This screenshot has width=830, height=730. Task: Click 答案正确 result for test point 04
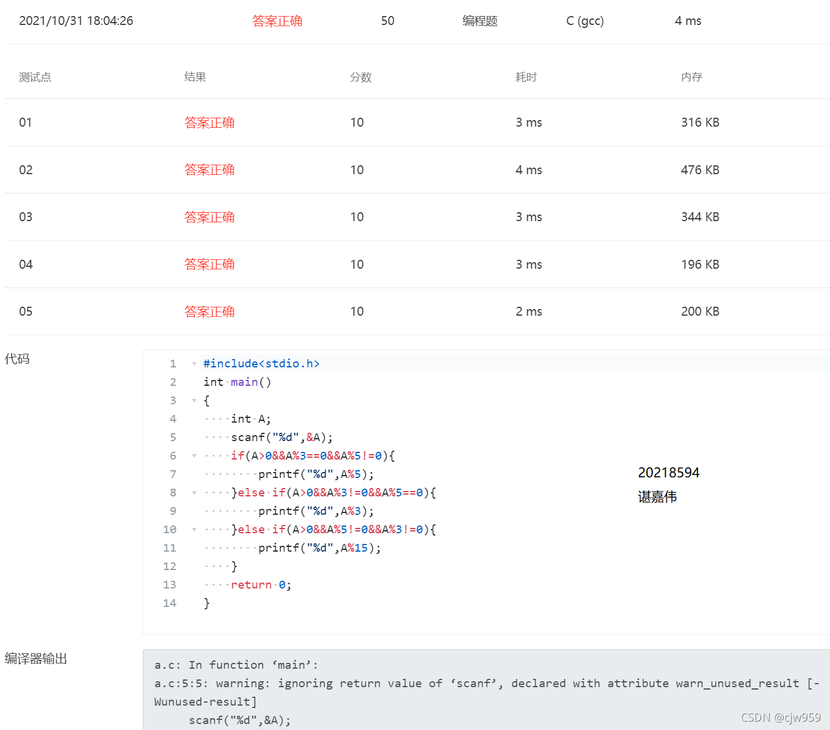click(x=209, y=265)
